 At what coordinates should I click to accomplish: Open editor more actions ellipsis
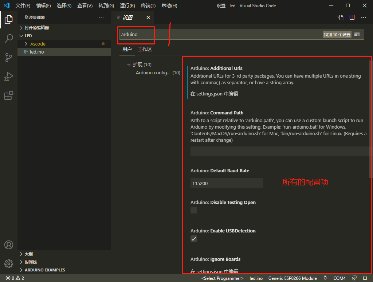coord(364,17)
